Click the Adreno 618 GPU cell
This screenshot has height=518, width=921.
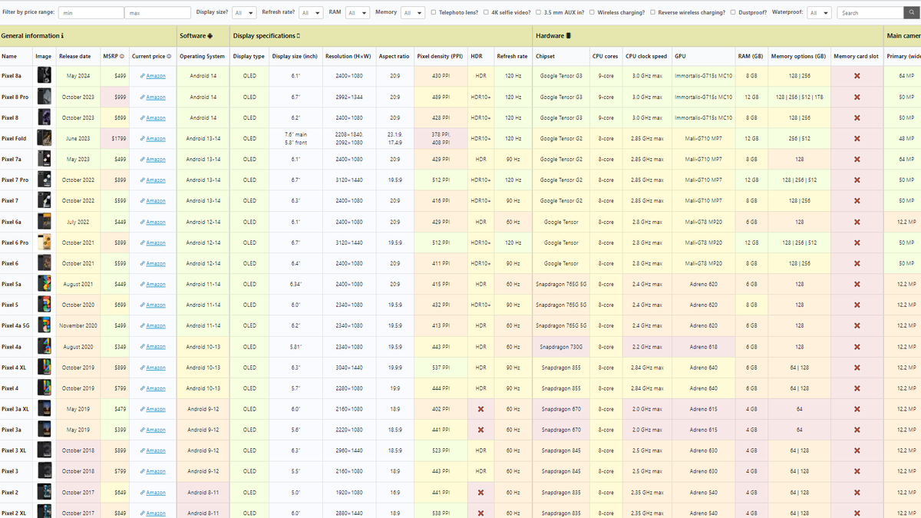click(703, 346)
